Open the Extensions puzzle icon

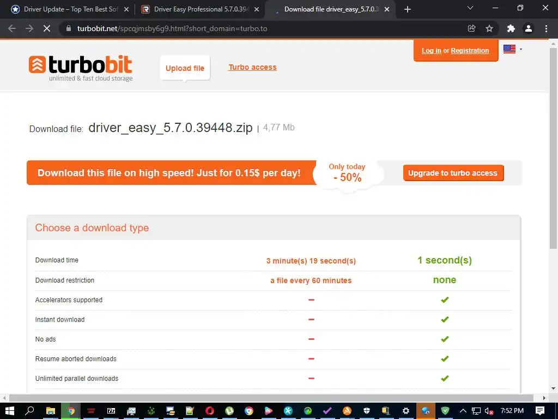pos(511,28)
